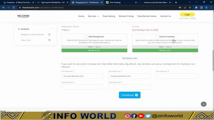Click the empty Nameserver 5 field

pos(130,87)
